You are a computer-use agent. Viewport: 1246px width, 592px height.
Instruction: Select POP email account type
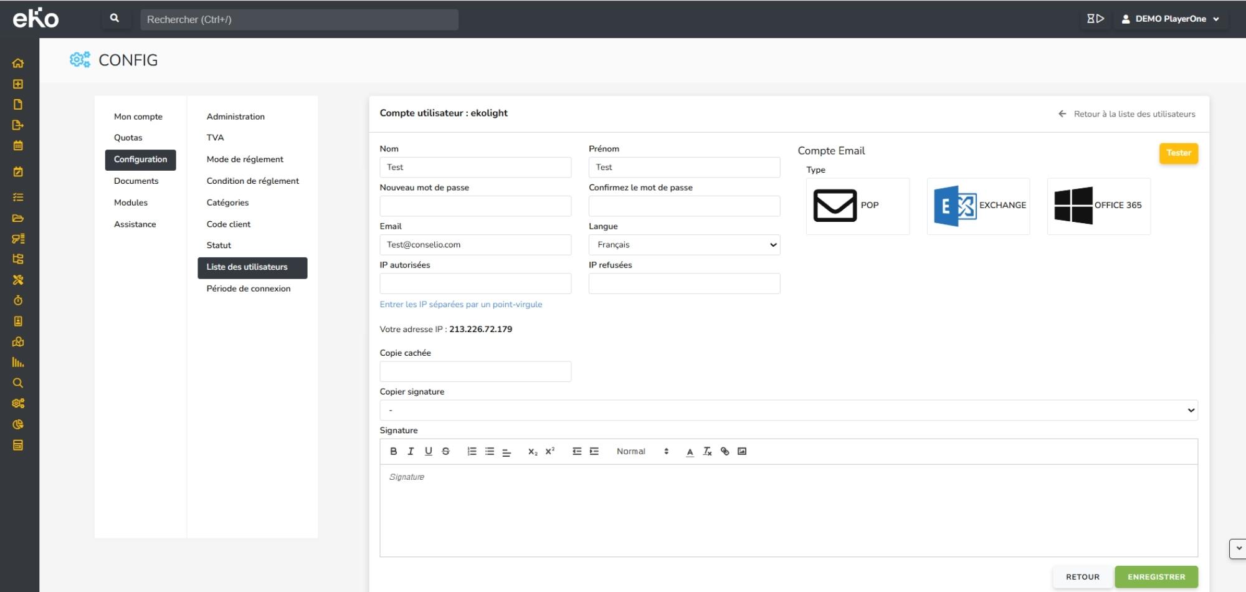[857, 206]
